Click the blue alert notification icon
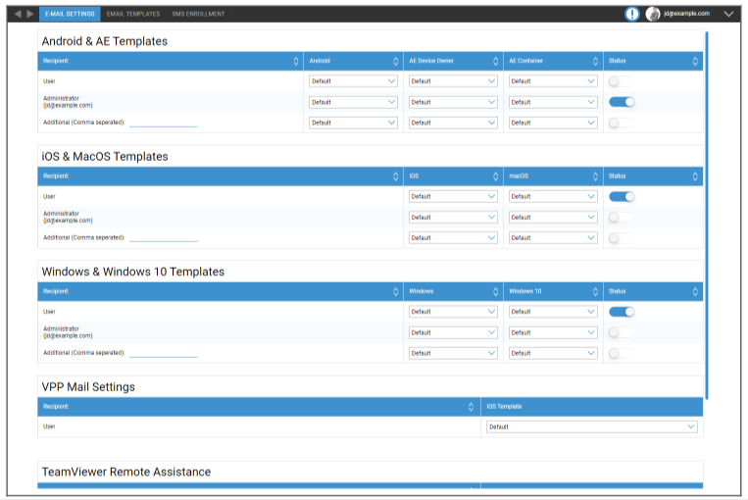Viewport: 748px width, 500px height. pyautogui.click(x=631, y=14)
